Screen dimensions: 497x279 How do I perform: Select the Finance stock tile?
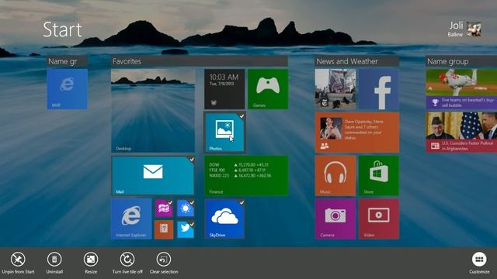tap(246, 176)
